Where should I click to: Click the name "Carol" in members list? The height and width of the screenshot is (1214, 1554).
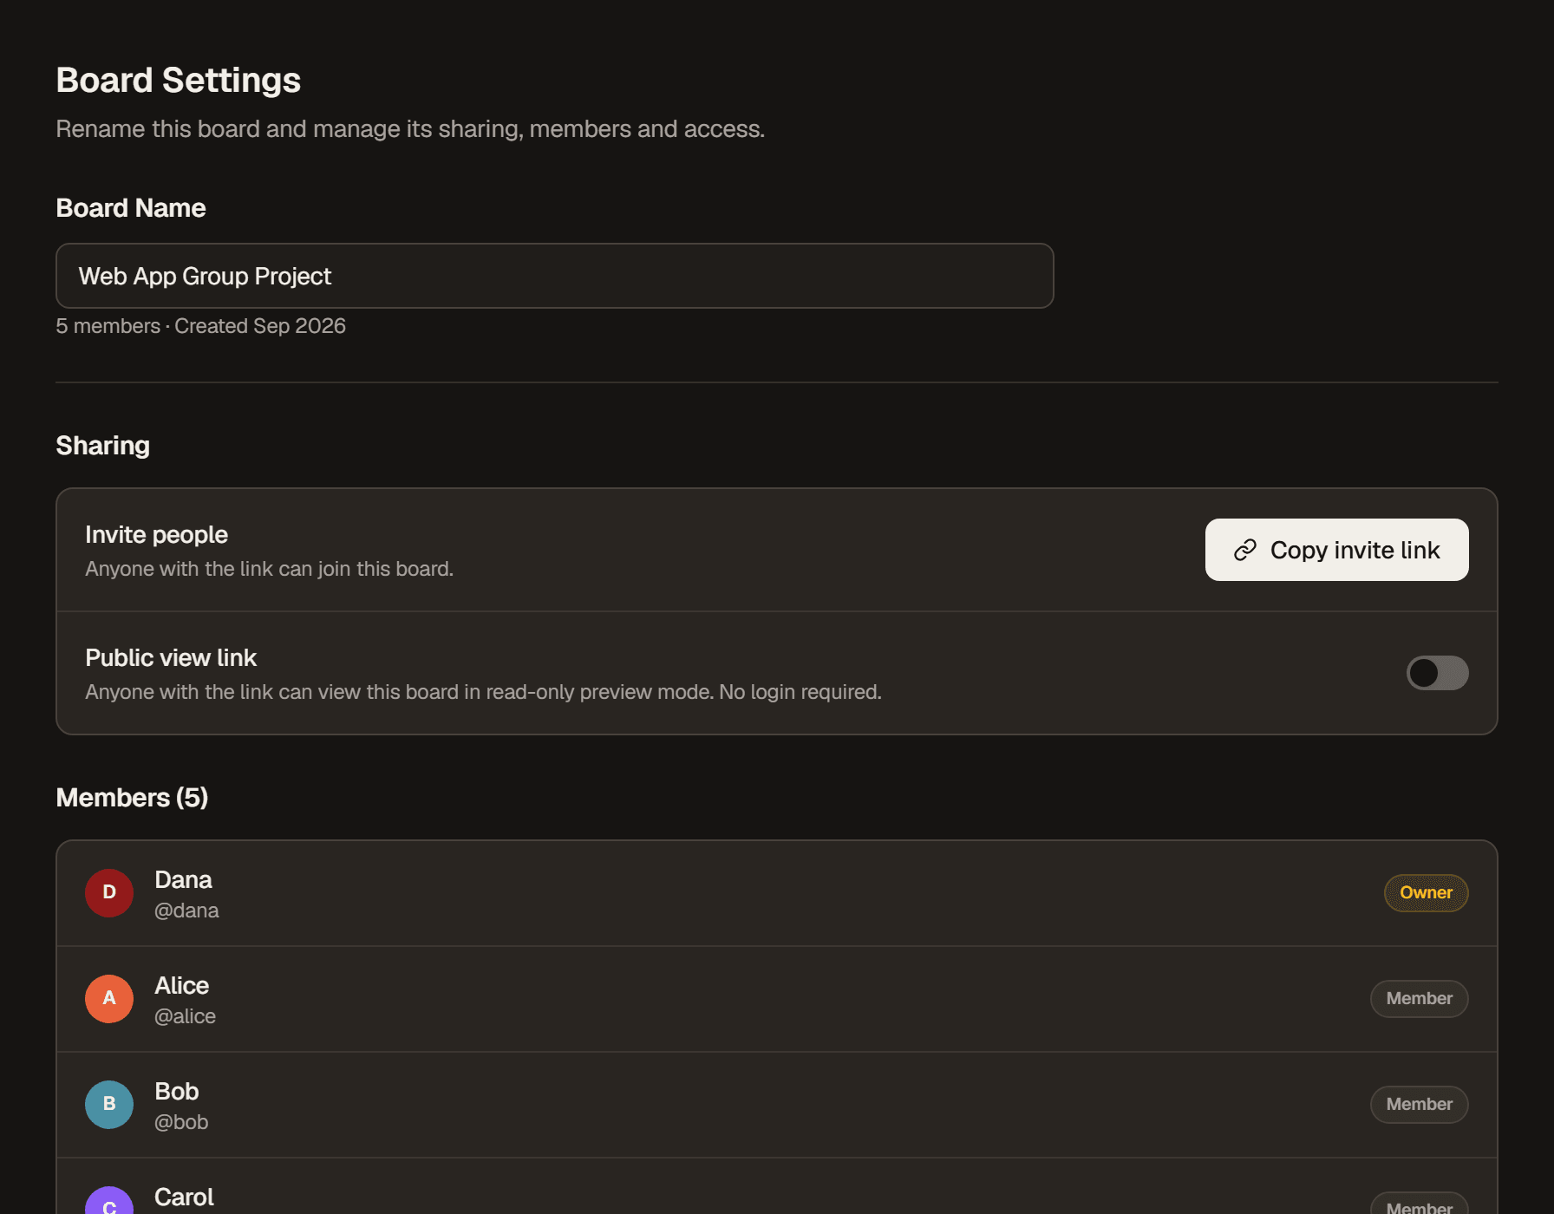point(184,1198)
